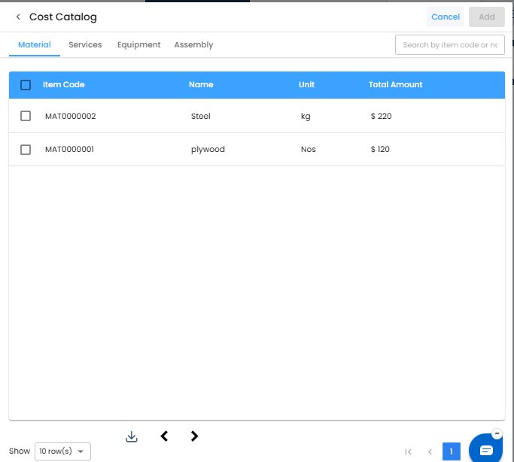Switch to the Assembly tab
Image resolution: width=514 pixels, height=462 pixels.
193,45
